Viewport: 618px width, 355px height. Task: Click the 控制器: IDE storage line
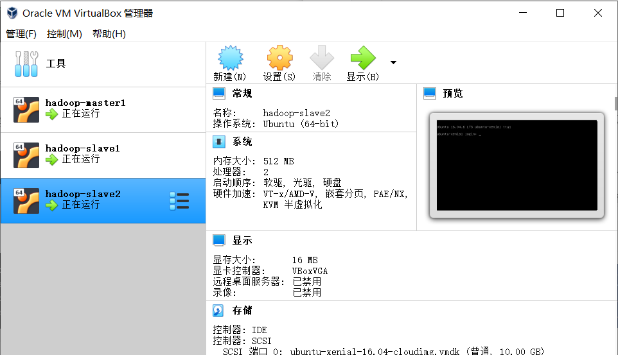coord(240,330)
